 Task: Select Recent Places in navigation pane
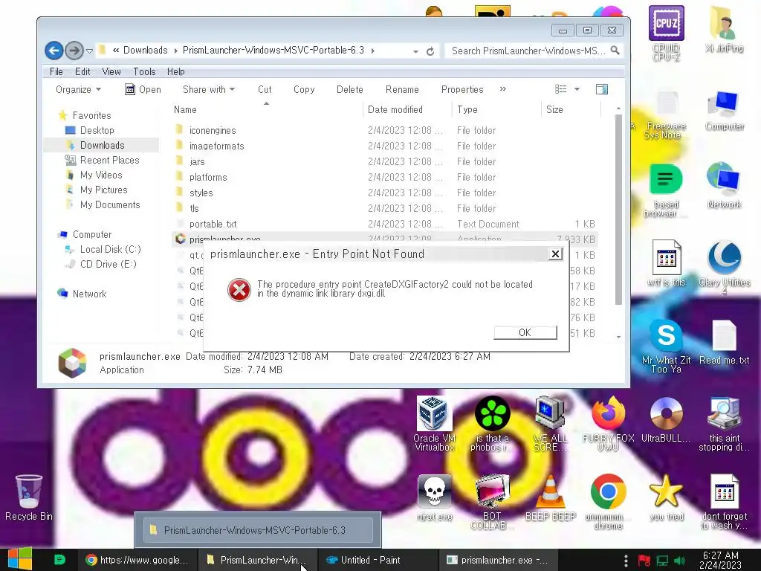click(109, 161)
